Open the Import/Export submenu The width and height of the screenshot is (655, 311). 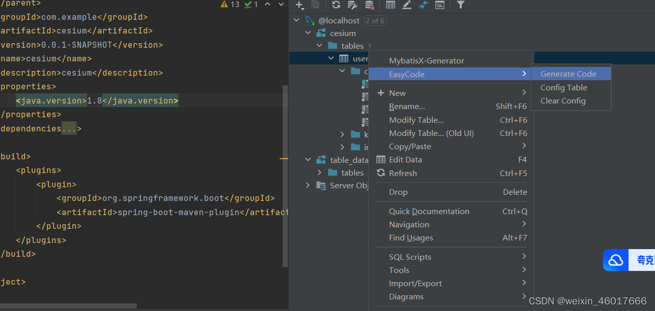(451, 283)
